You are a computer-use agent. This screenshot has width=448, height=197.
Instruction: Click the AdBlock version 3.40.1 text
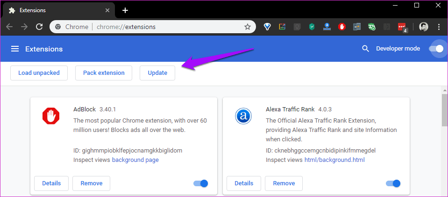pyautogui.click(x=107, y=109)
